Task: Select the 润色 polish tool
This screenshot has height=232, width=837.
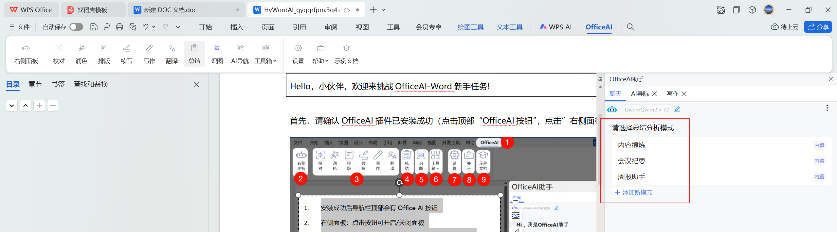Action: [x=81, y=54]
